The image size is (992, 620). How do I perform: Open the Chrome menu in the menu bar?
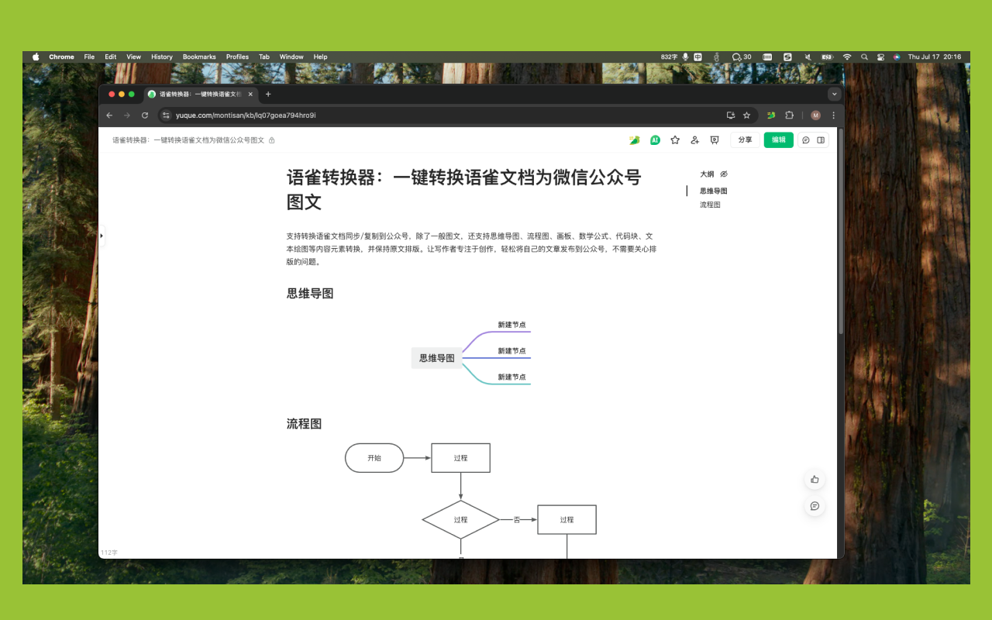click(61, 57)
